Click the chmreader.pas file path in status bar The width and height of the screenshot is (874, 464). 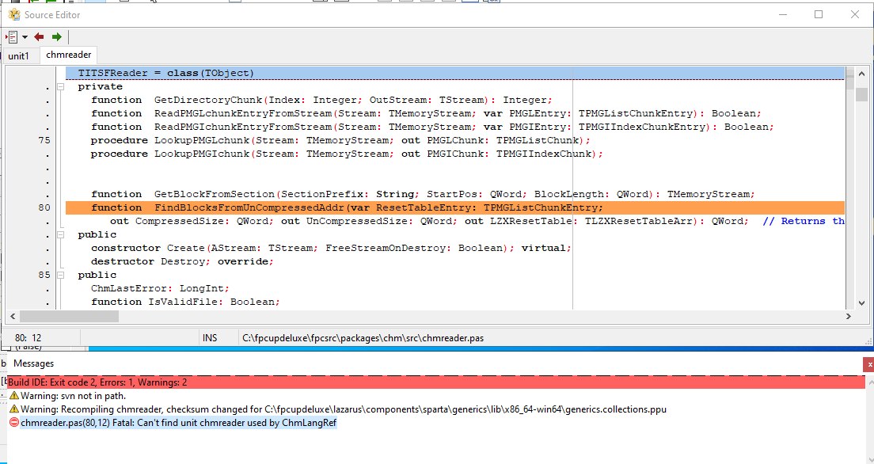[363, 338]
